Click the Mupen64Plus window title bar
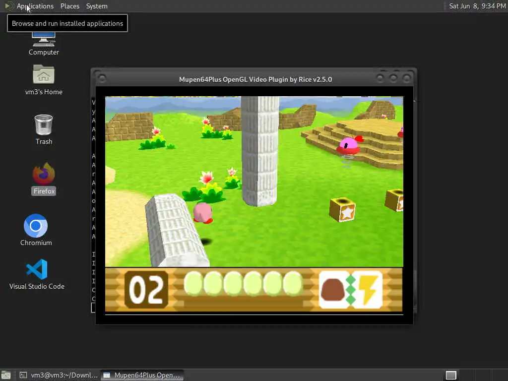This screenshot has height=381, width=508. (255, 79)
